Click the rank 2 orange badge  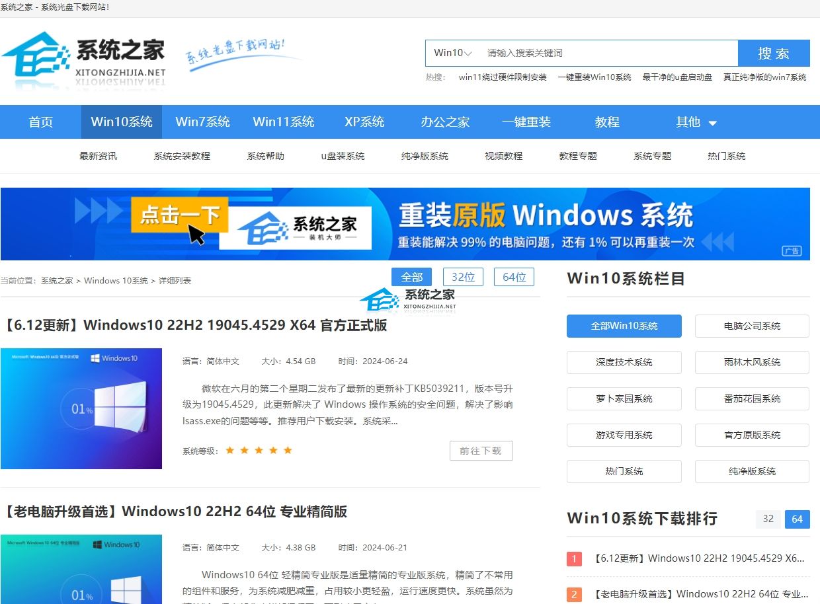coord(574,595)
